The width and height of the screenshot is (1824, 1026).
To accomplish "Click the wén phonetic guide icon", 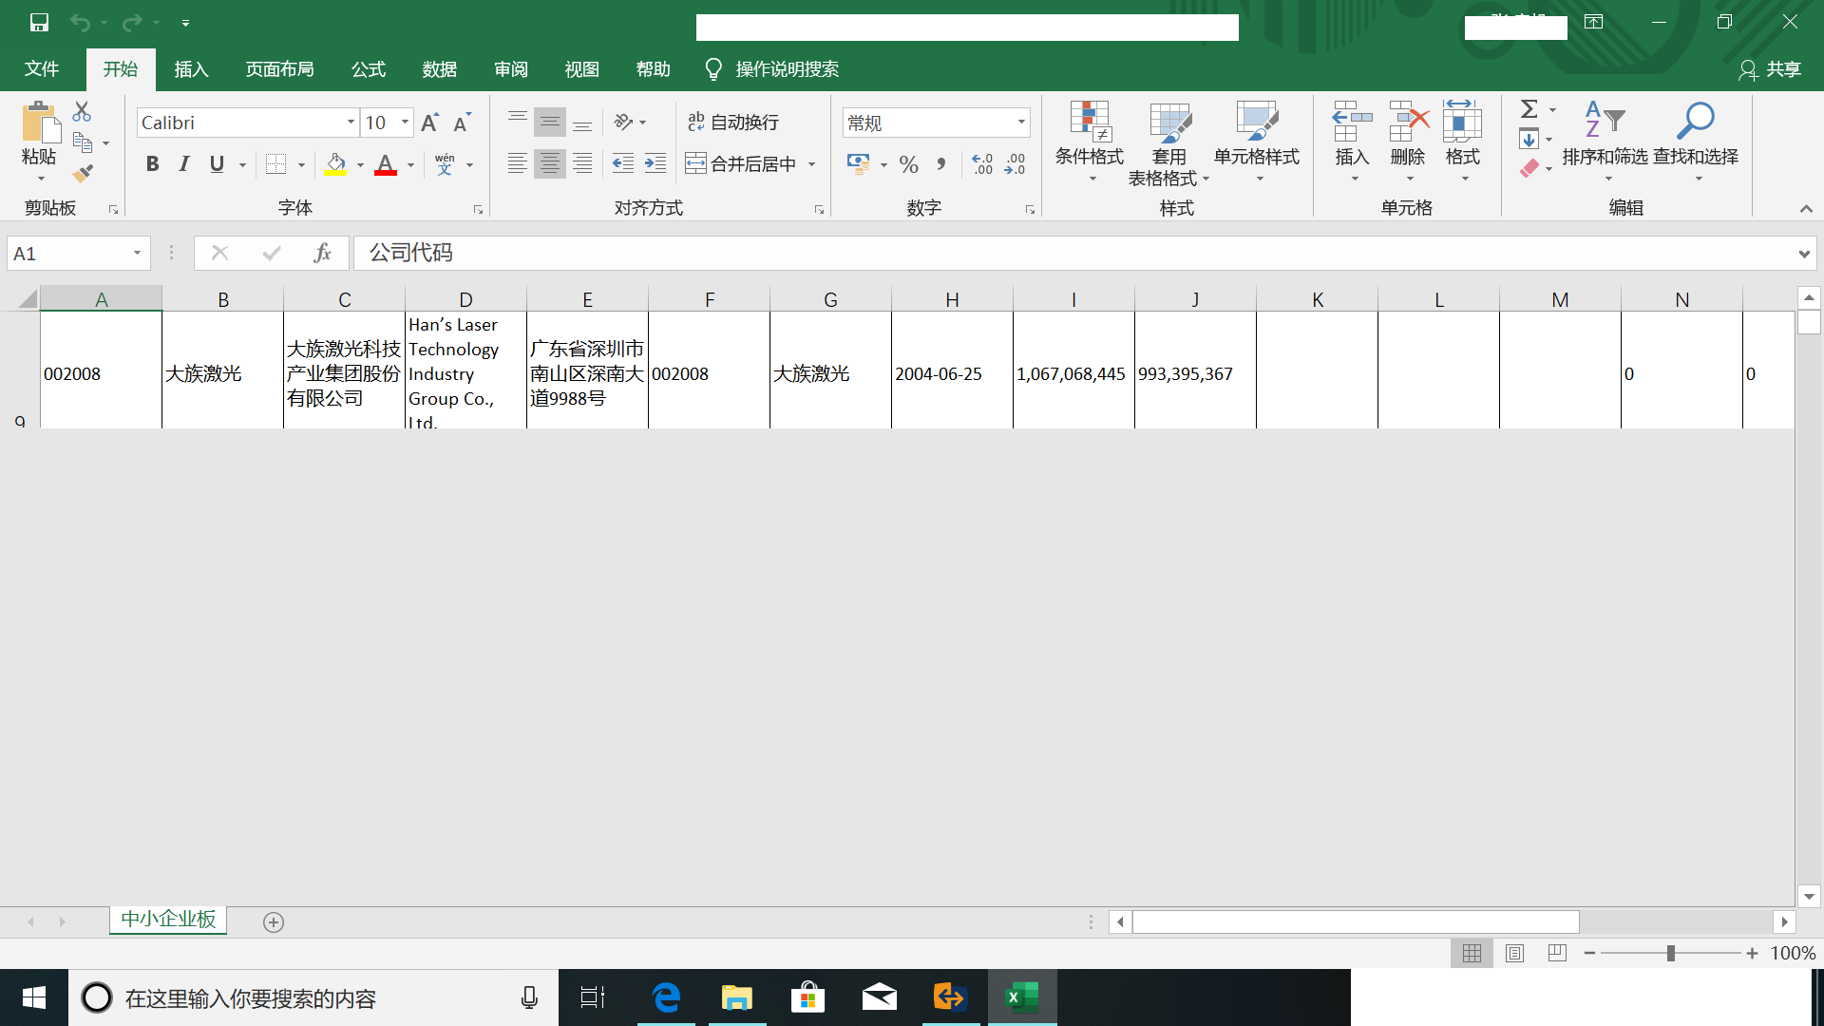I will click(445, 164).
